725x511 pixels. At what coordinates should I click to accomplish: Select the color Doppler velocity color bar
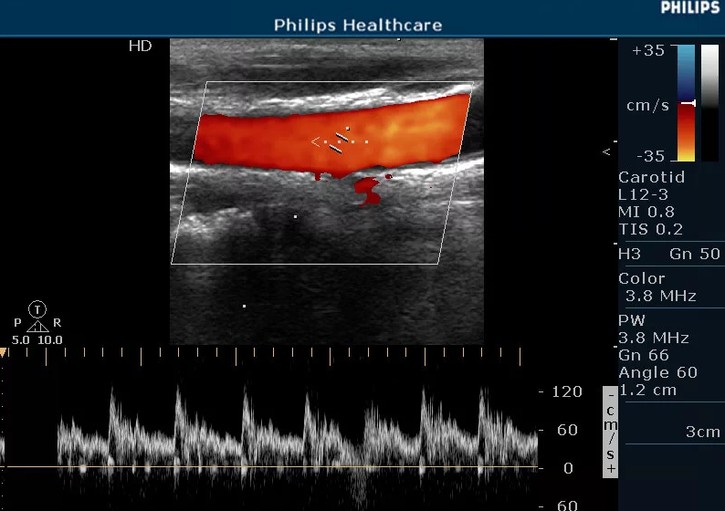[x=686, y=103]
